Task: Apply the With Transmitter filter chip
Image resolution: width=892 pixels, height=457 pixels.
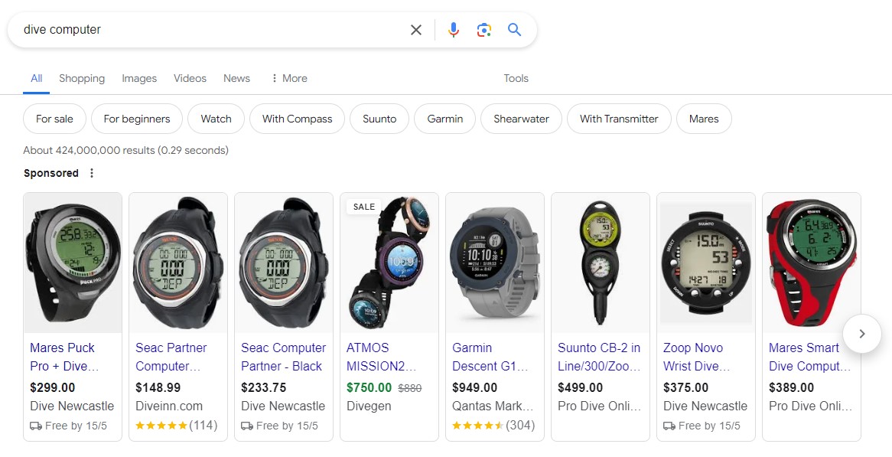Action: [x=619, y=119]
